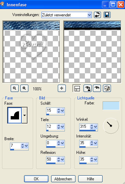
Task: Save preset with the floppy disk icon
Action: pyautogui.click(x=107, y=15)
